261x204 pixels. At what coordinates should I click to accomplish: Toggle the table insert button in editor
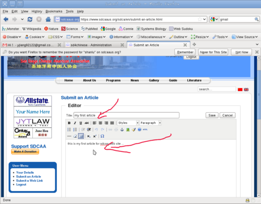(x=81, y=136)
